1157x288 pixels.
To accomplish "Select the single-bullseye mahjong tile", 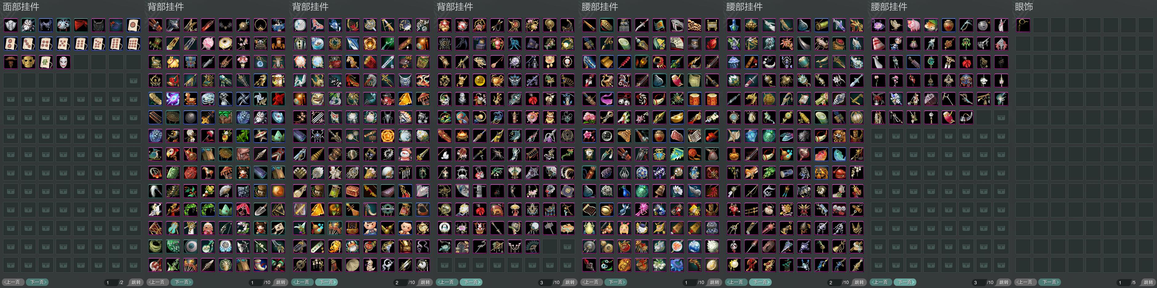I will click(x=134, y=25).
